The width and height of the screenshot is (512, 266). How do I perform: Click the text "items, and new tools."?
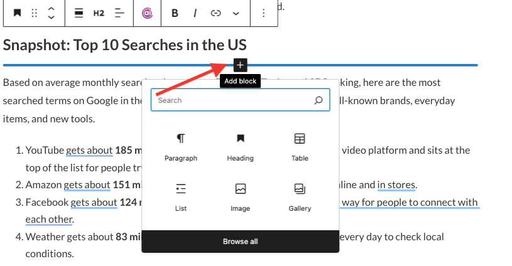[49, 119]
